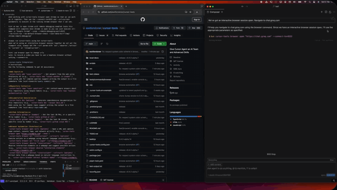Open the Chrome tab search dropdown arrow
Image resolution: width=337 pixels, height=190 pixels.
coord(202,6)
